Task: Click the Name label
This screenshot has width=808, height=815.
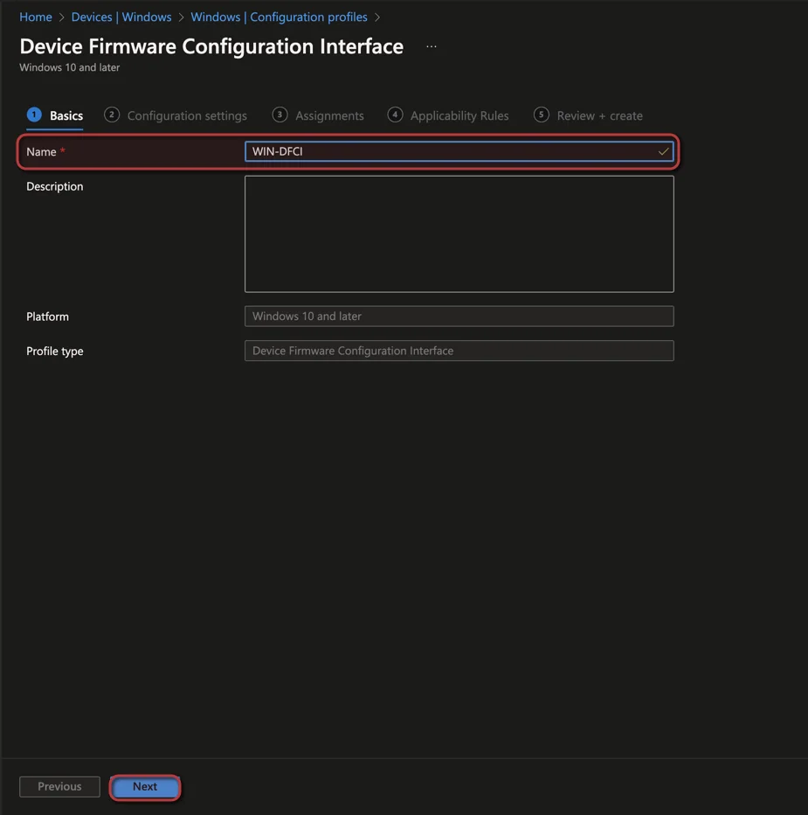Action: click(41, 152)
